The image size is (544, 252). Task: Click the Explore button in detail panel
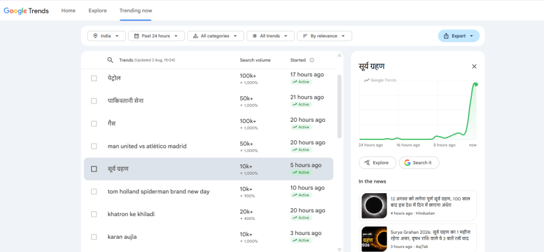[377, 163]
